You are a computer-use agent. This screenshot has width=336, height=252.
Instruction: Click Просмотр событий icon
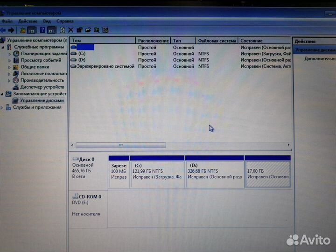[16, 60]
